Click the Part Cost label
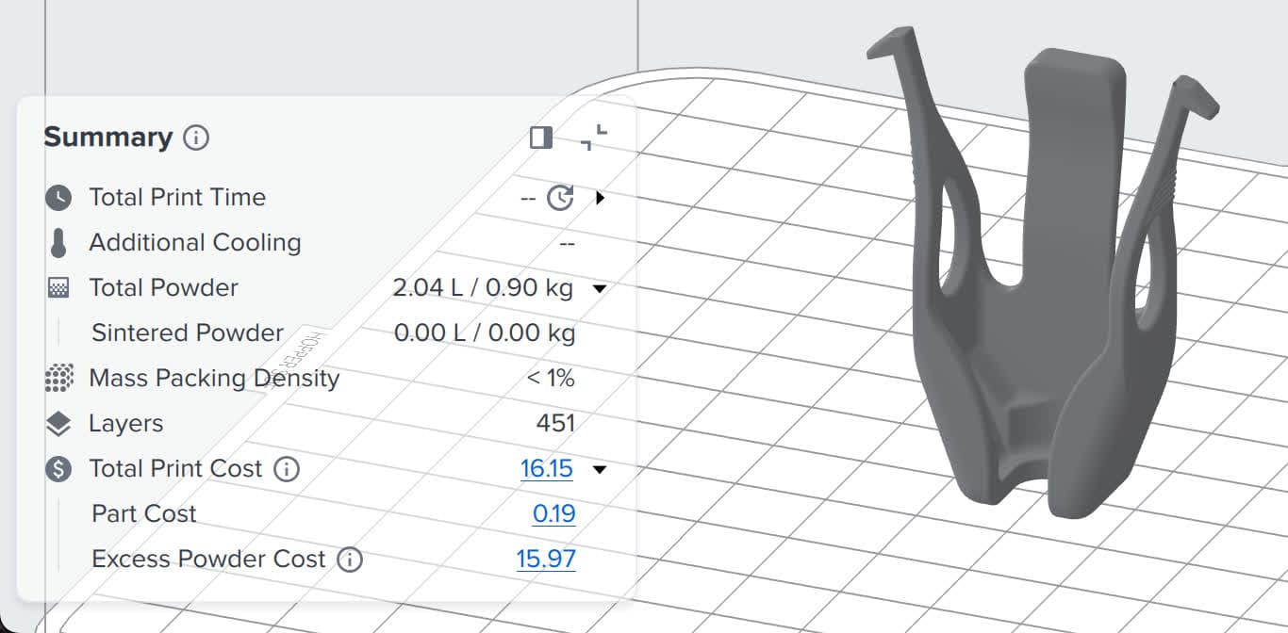The width and height of the screenshot is (1288, 633). 144,513
